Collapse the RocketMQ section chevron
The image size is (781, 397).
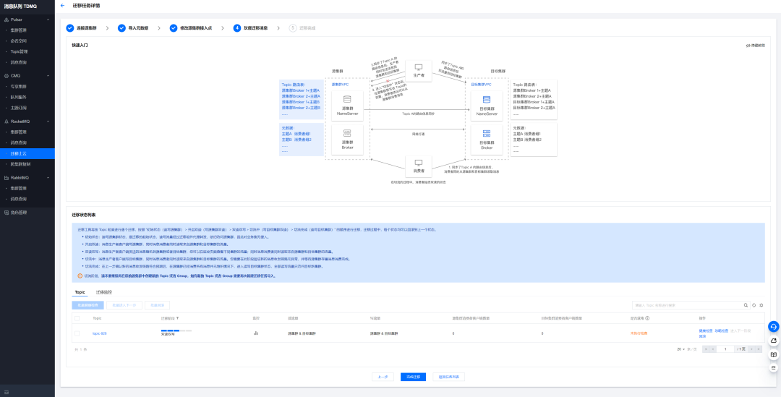click(x=48, y=121)
